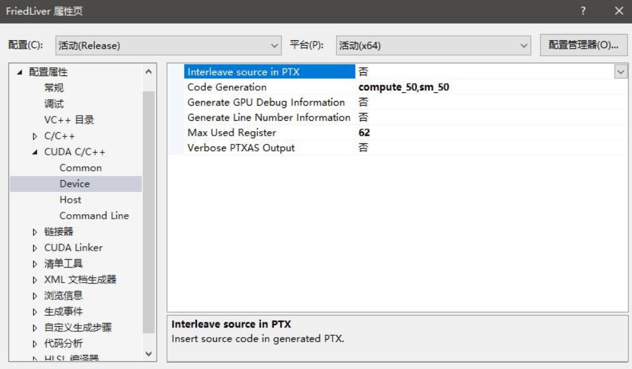The height and width of the screenshot is (369, 632).
Task: Click the tree panel scrollbar
Action: pos(150,192)
